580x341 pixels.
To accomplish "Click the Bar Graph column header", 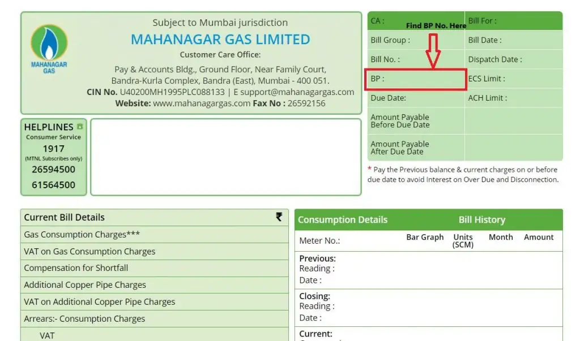I will coord(425,237).
